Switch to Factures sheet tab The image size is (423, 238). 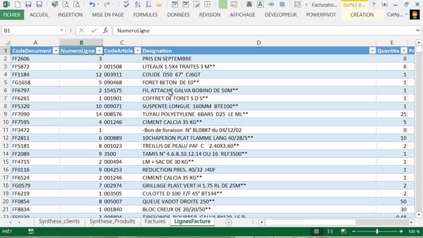tap(155, 221)
